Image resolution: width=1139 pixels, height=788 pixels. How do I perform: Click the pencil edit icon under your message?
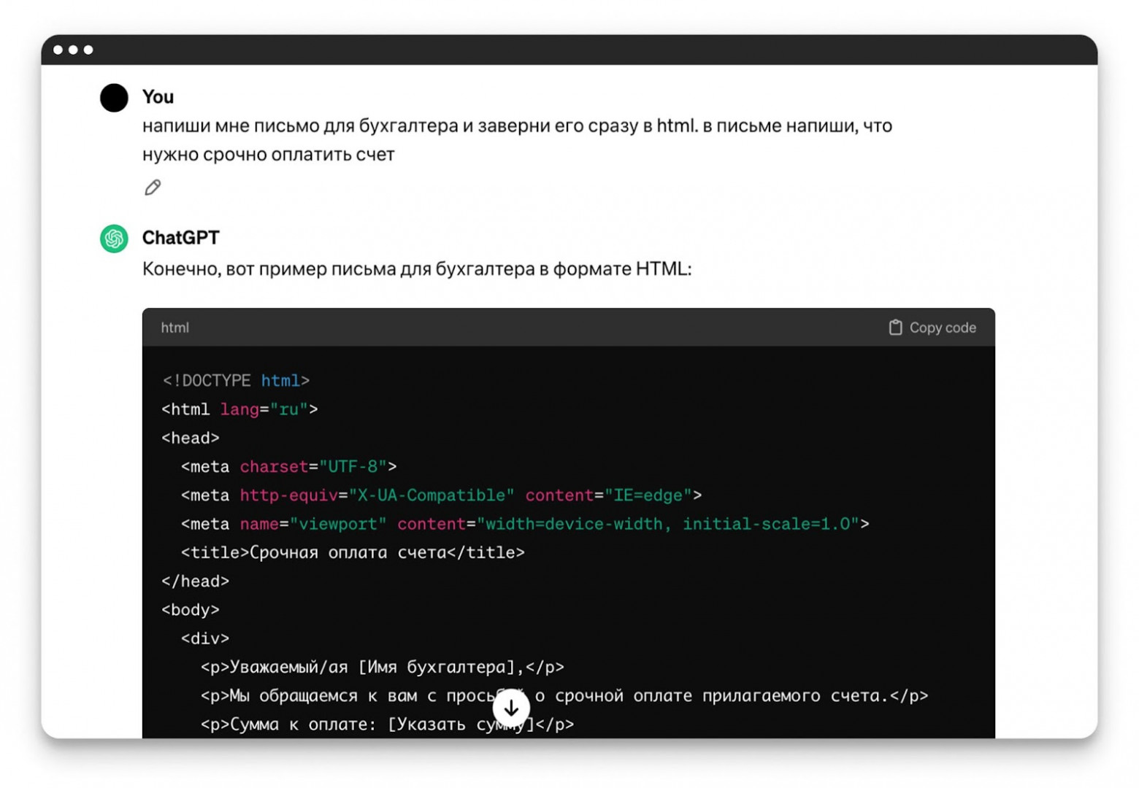[152, 188]
